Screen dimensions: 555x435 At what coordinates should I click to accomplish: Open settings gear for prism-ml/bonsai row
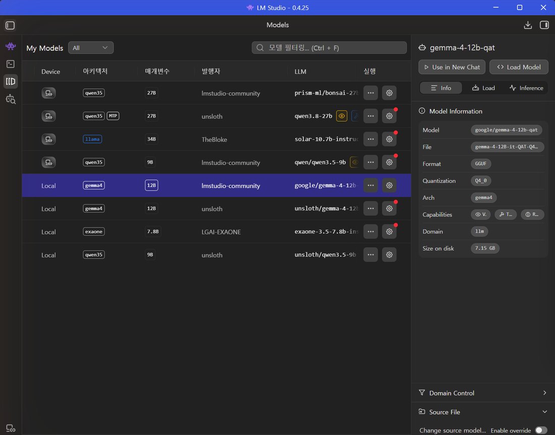pyautogui.click(x=389, y=93)
